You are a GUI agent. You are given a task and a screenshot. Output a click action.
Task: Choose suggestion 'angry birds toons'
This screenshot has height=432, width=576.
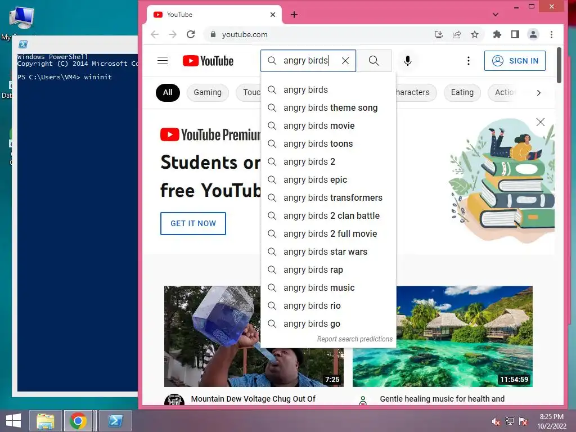pos(328,143)
